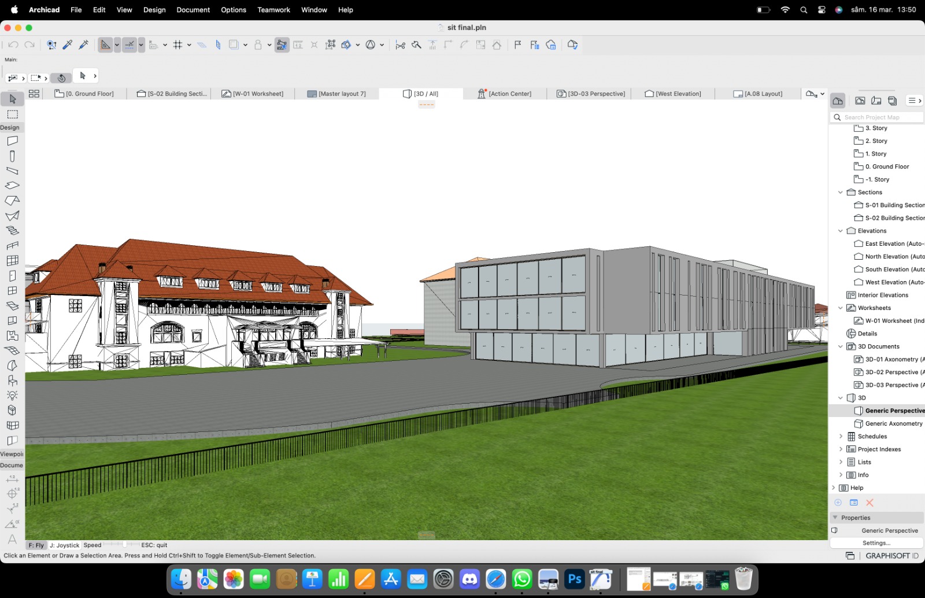Activate the Roof tool
Viewport: 925px width, 598px height.
click(12, 201)
